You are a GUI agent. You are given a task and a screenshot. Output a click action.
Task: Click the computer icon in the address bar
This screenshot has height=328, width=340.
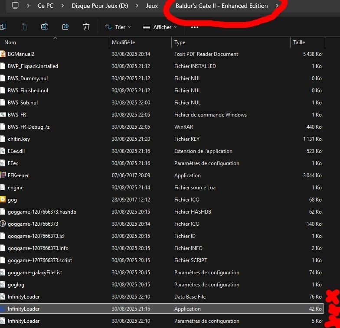point(15,6)
